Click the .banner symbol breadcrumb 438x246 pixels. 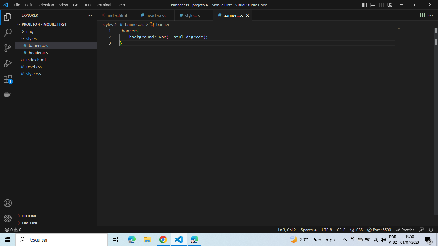tap(160, 24)
